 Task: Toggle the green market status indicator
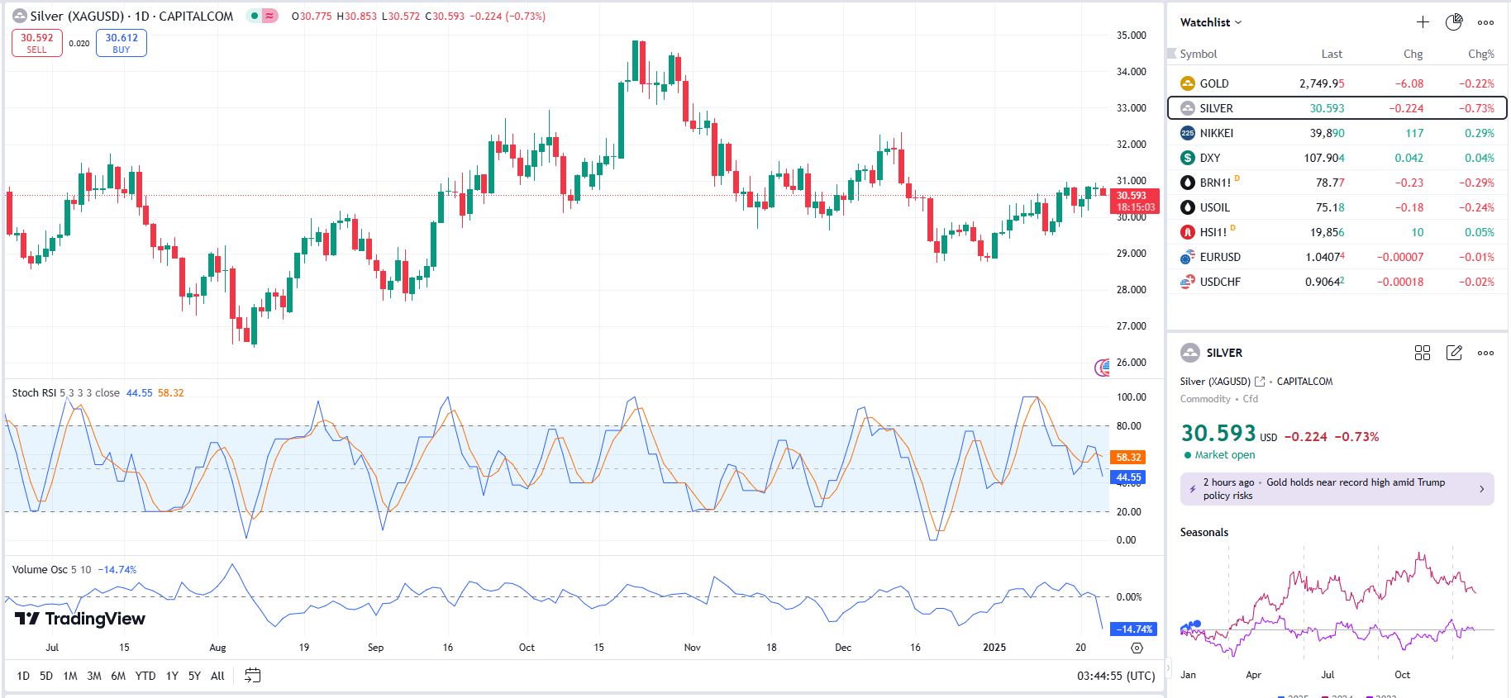255,16
